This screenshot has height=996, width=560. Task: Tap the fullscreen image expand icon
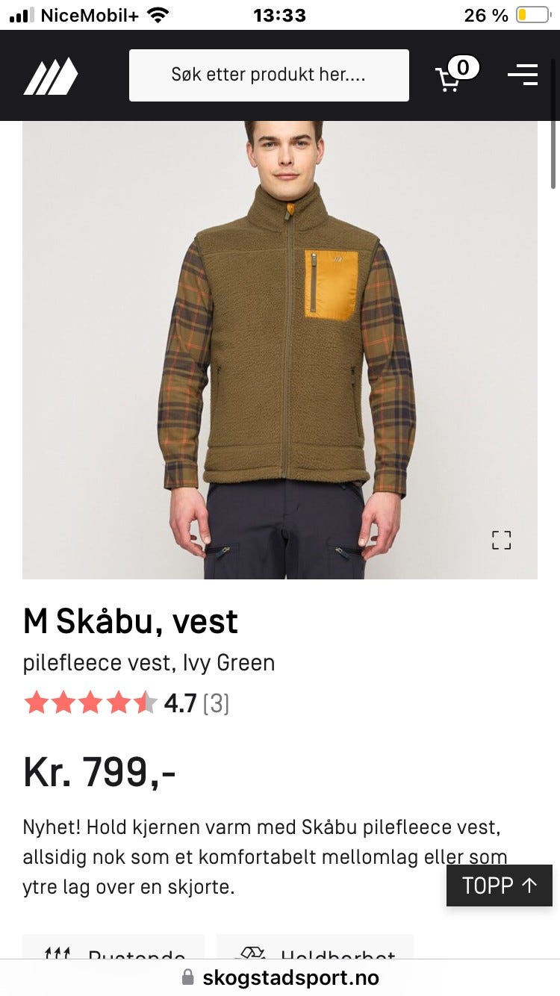coord(501,540)
